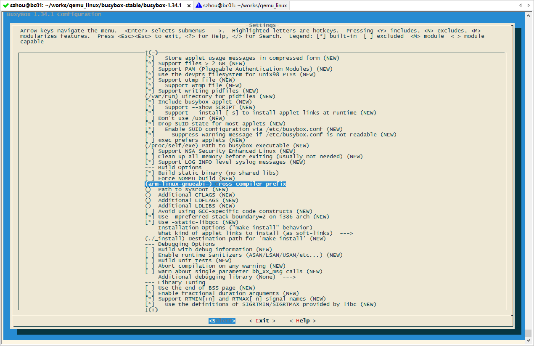
Task: Select the (/proc/self/exe) Path to busybox executable
Action: (227, 146)
